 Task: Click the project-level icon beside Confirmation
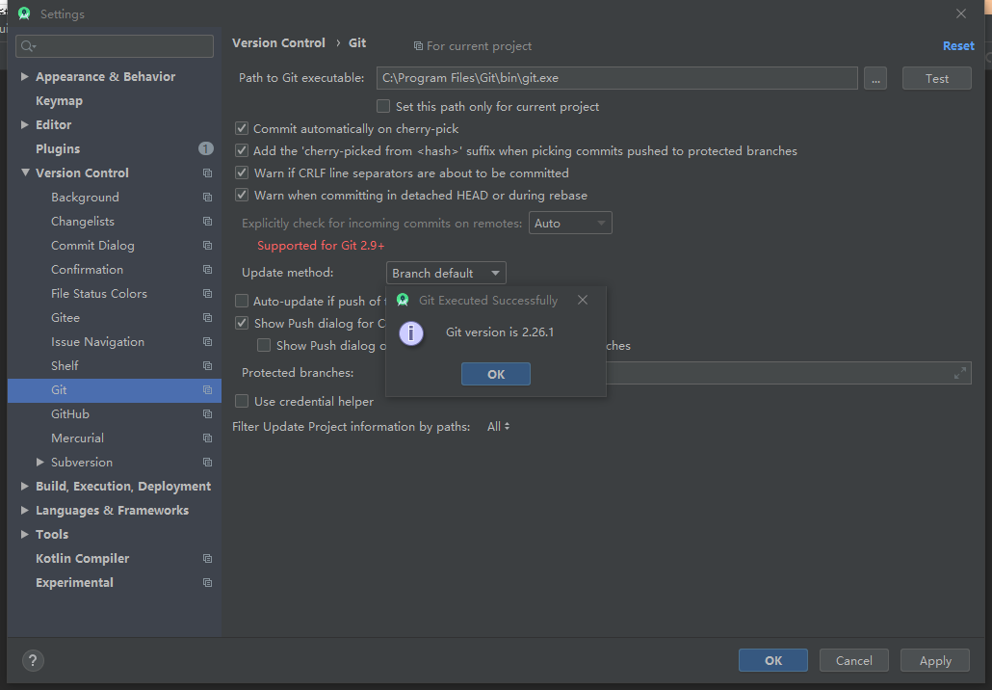click(x=207, y=269)
